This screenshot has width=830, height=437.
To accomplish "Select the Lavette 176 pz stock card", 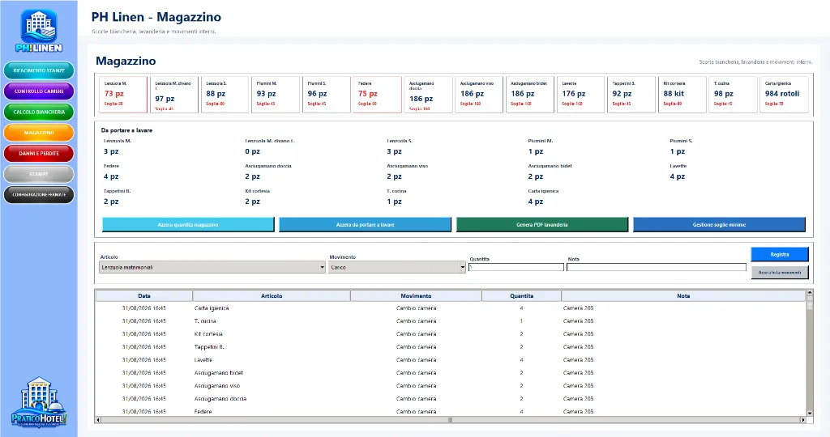I will [x=580, y=95].
